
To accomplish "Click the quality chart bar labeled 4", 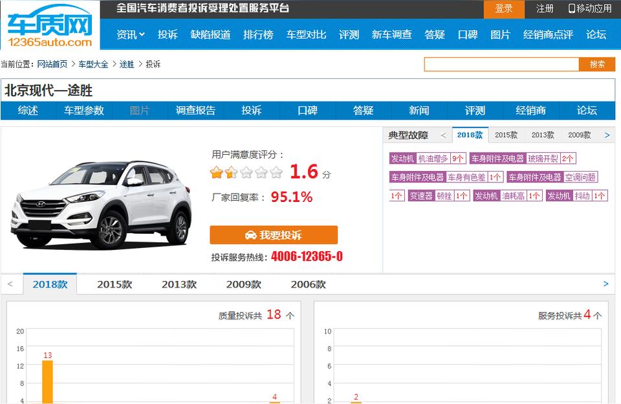I will point(275,403).
